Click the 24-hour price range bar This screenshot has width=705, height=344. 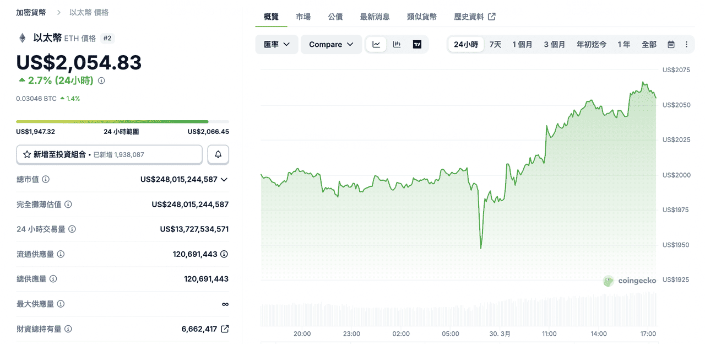pos(122,121)
